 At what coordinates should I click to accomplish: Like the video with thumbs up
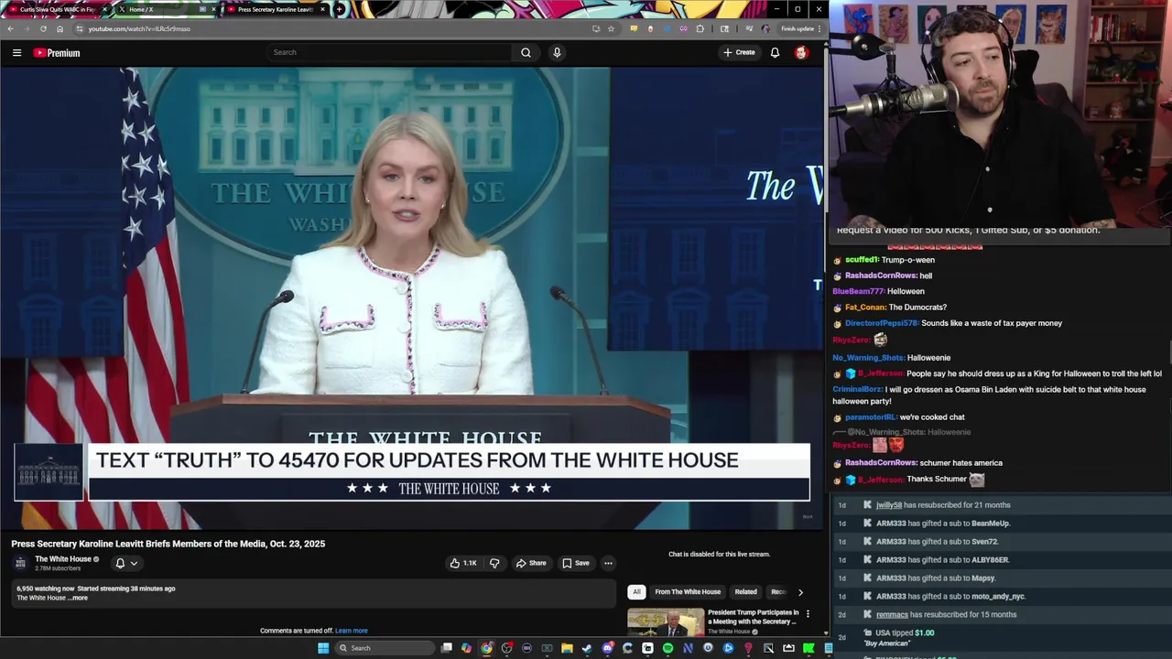tap(462, 563)
